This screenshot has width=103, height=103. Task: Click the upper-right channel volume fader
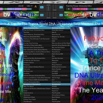(x=55, y=7)
